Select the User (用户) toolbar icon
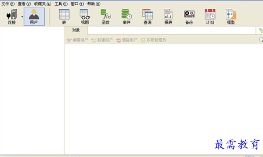 coord(34,17)
